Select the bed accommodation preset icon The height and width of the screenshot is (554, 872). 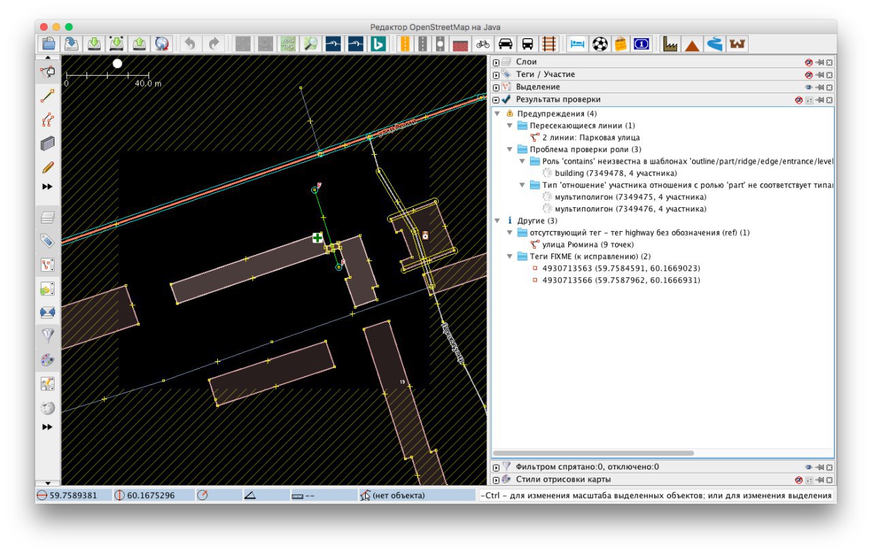578,44
